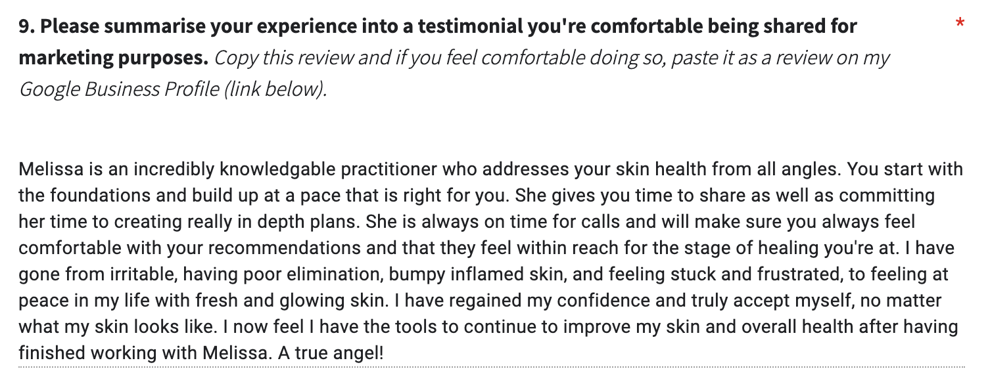
Task: Click 'marketing purposes.' in the question
Action: coord(114,58)
